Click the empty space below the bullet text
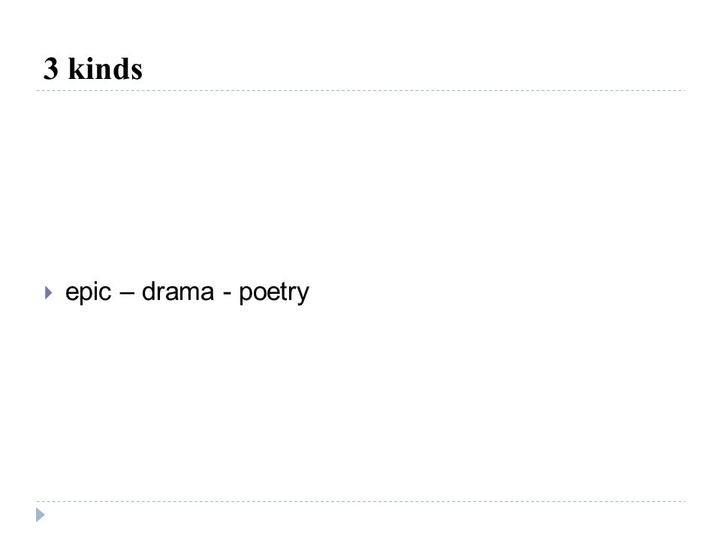 (x=360, y=400)
